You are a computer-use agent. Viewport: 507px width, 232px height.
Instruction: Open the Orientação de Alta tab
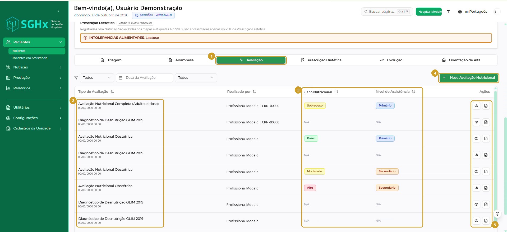point(461,60)
